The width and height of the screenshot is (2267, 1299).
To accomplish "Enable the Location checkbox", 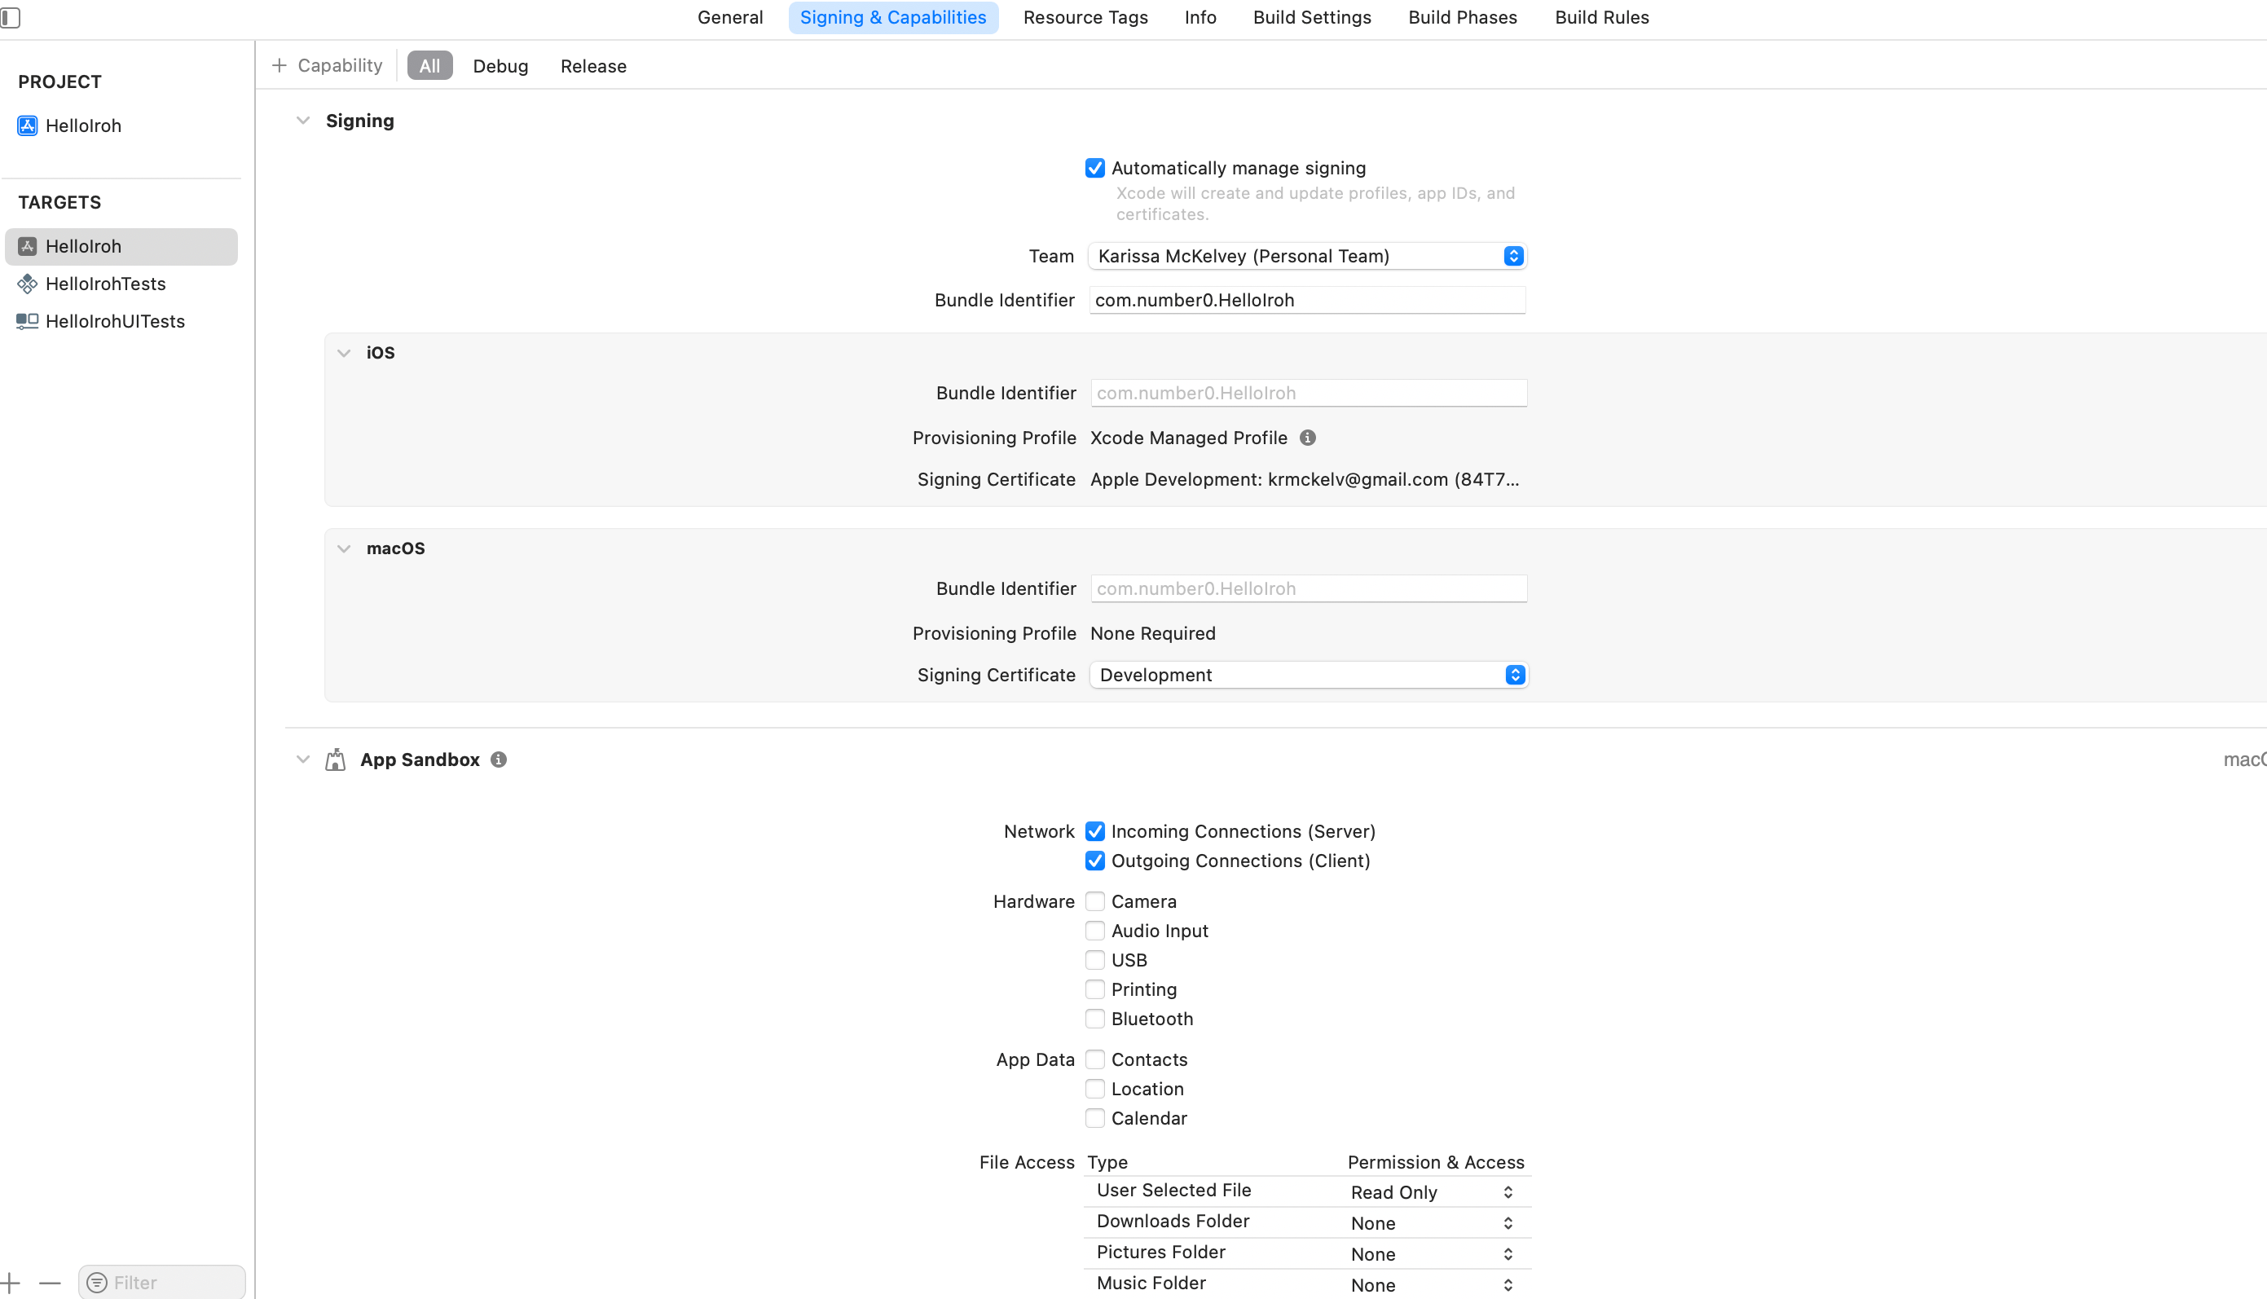I will pos(1095,1090).
